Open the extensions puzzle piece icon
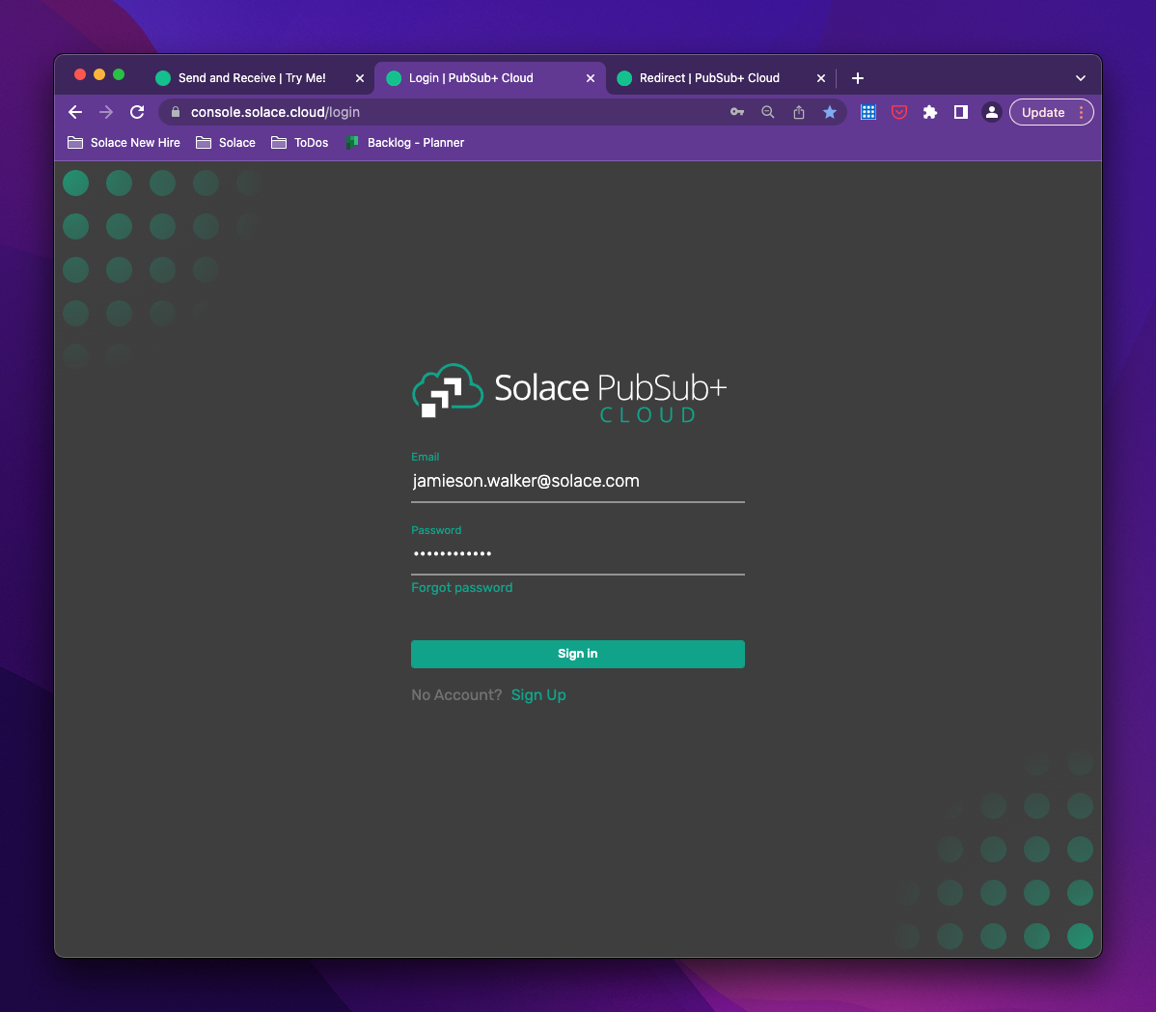The height and width of the screenshot is (1012, 1156). (x=929, y=112)
